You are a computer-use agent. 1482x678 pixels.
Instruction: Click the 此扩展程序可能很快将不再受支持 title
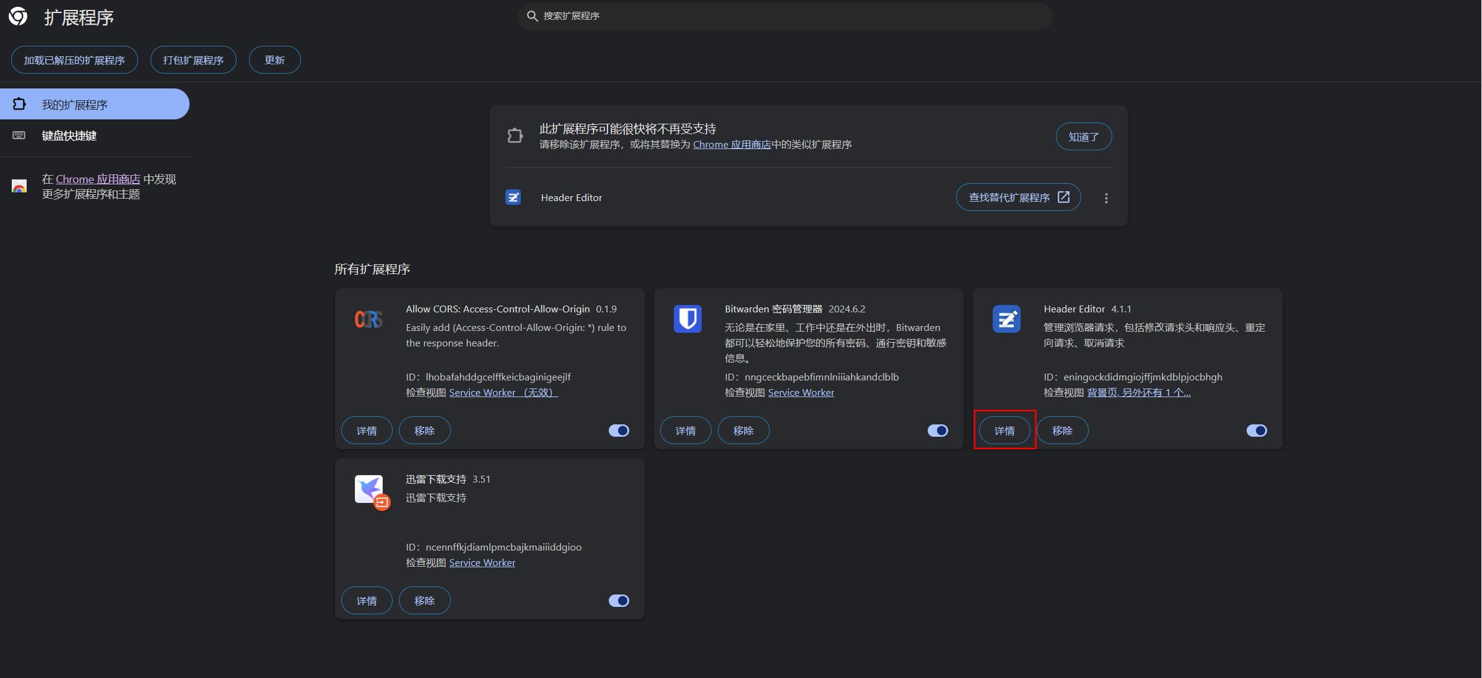click(x=627, y=129)
